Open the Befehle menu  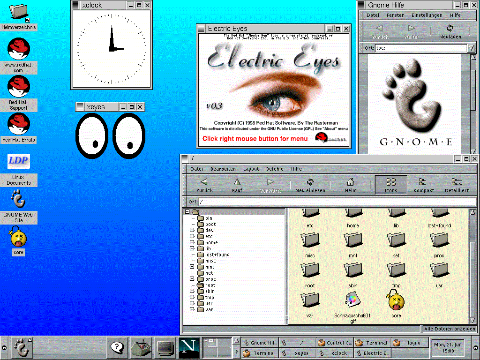point(275,169)
